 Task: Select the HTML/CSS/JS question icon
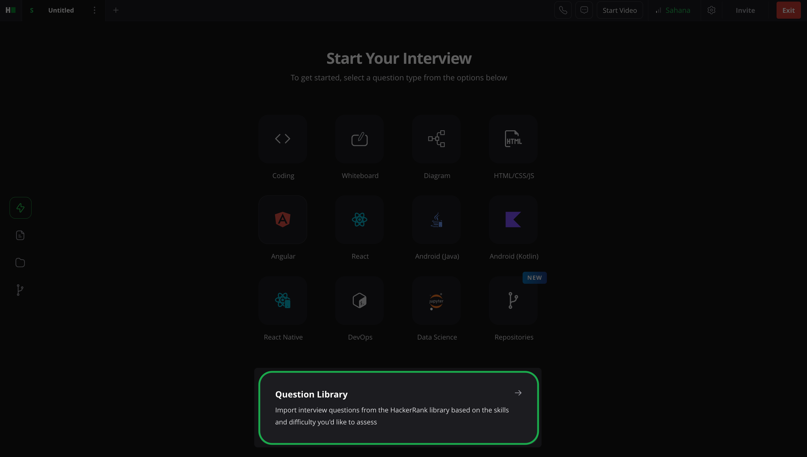point(513,139)
